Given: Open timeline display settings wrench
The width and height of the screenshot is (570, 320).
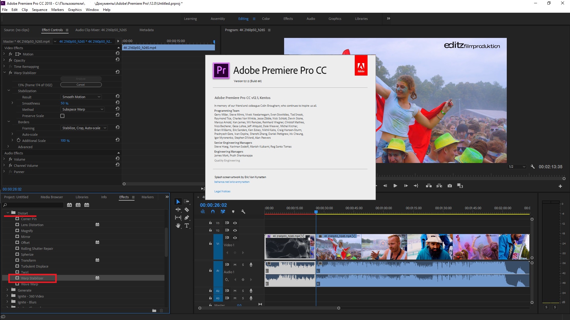Looking at the screenshot, I should coord(243,212).
